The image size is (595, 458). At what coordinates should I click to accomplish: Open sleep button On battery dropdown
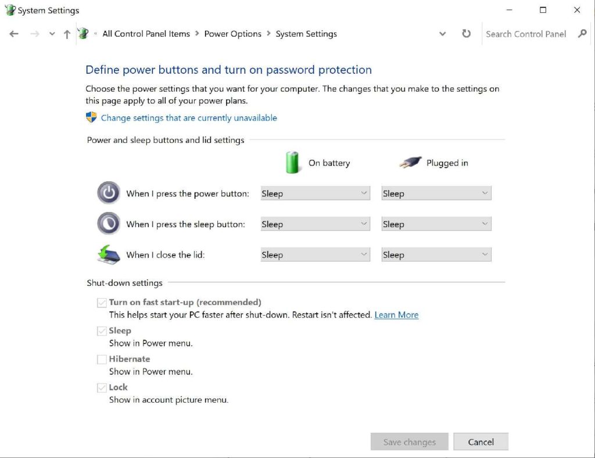(x=316, y=224)
